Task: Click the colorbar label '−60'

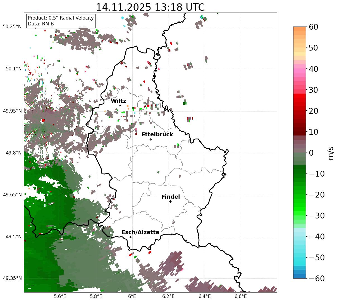Action: click(317, 278)
